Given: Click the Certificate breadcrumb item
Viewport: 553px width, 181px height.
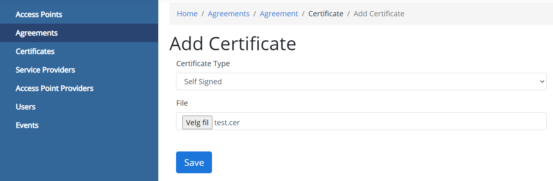Looking at the screenshot, I should (326, 14).
